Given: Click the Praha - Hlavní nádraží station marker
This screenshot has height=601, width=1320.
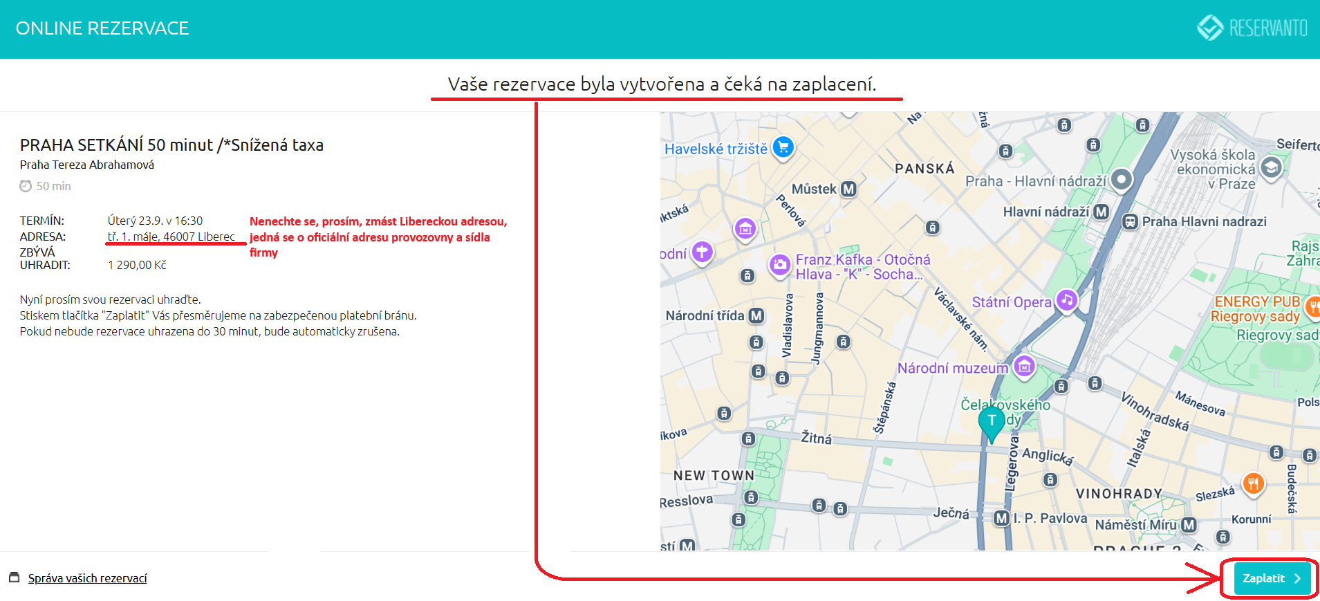Looking at the screenshot, I should click(x=1121, y=180).
